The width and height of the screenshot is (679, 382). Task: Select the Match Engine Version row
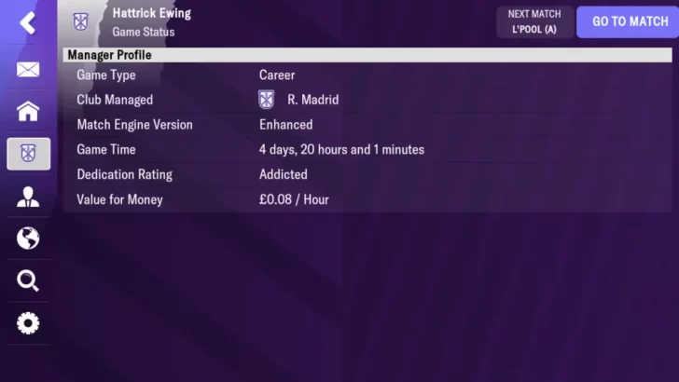tap(367, 125)
